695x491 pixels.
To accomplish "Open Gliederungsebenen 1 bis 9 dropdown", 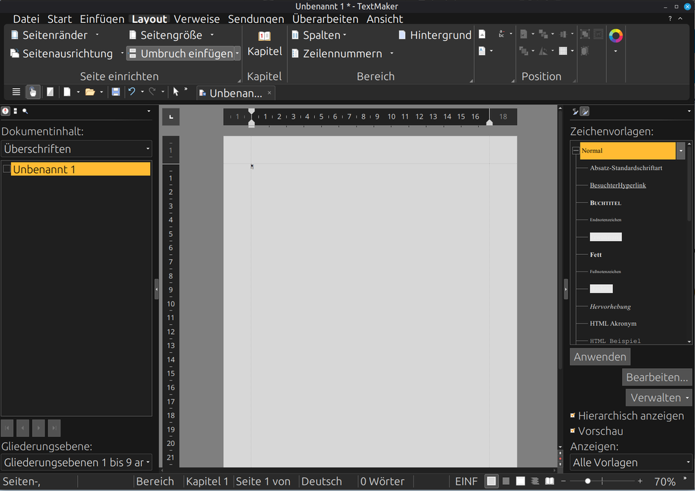I will tap(76, 463).
